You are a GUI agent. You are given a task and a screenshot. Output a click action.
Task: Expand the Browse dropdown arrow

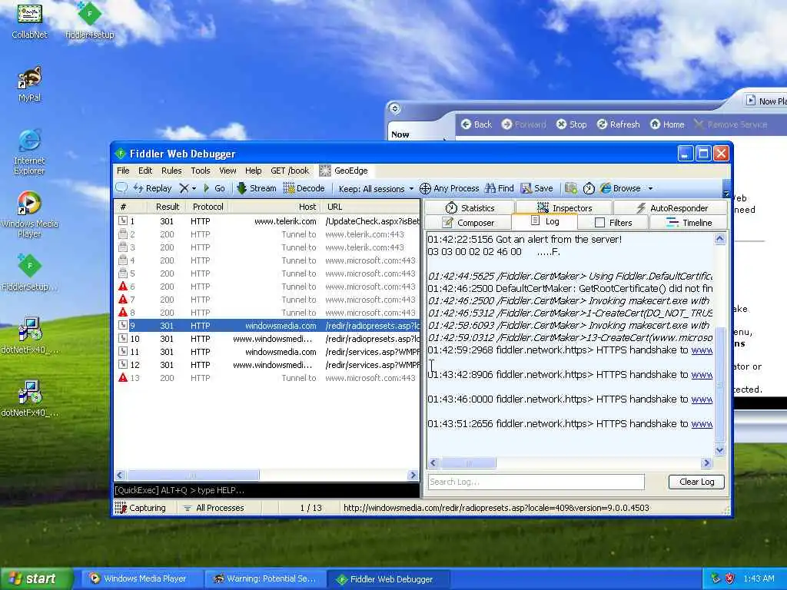650,189
